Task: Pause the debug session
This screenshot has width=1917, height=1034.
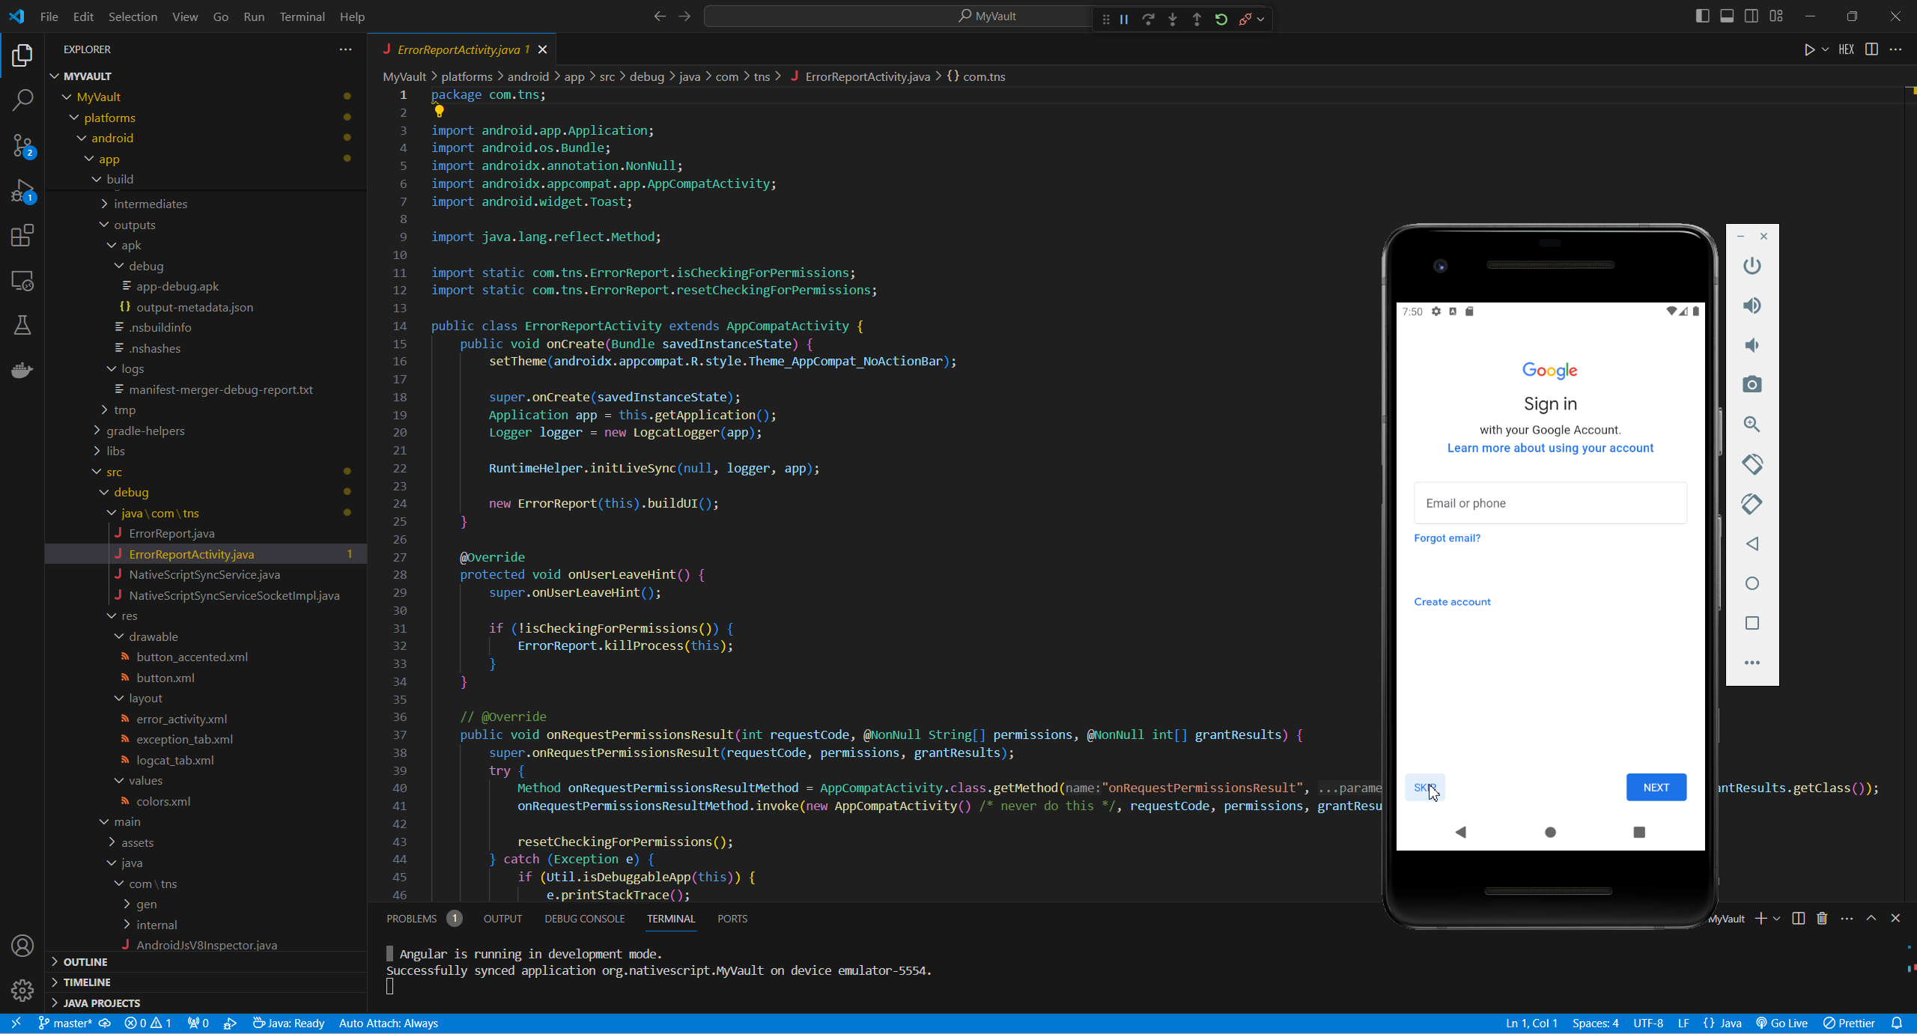Action: 1124,19
